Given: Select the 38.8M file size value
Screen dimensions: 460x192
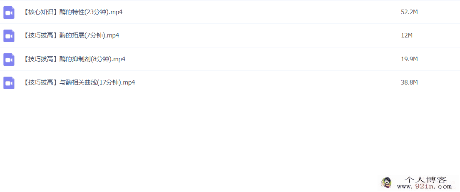Looking at the screenshot, I should [409, 82].
